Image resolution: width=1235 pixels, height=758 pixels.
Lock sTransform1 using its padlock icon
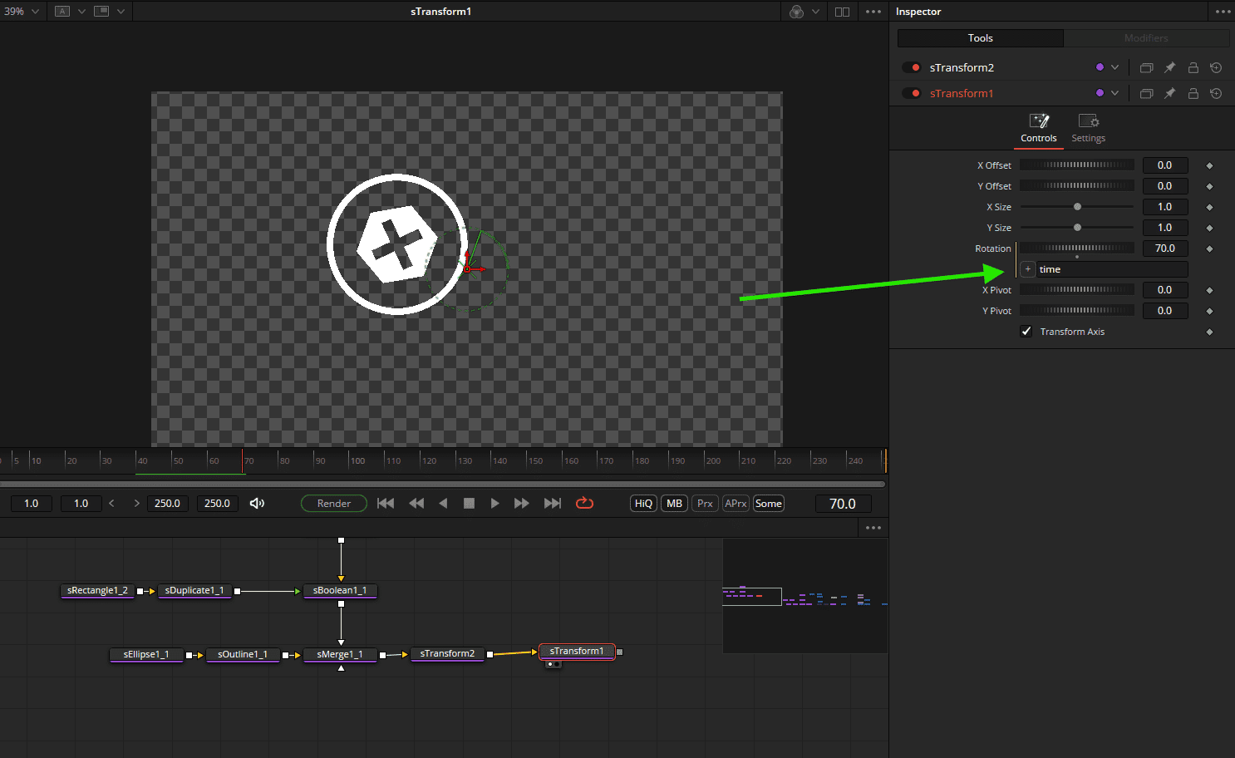1193,93
